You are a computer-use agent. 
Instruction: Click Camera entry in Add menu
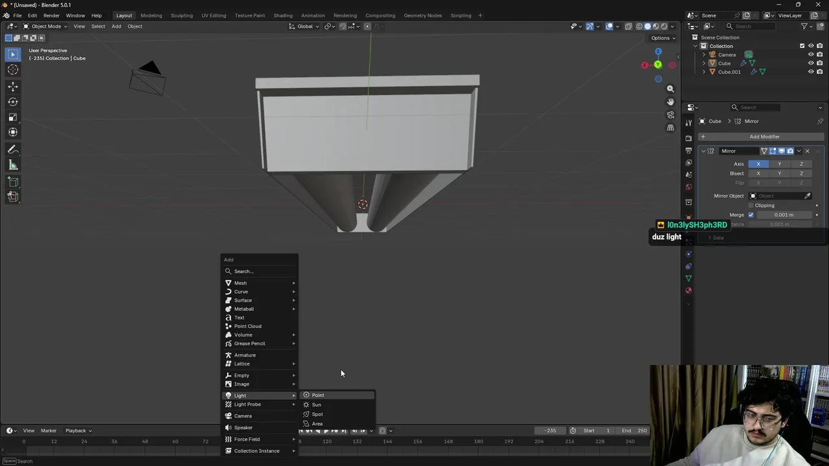(x=259, y=416)
